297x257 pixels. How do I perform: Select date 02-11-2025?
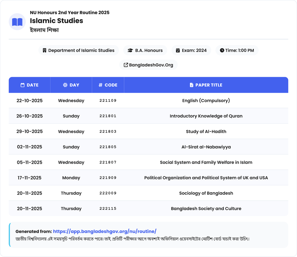(x=30, y=147)
